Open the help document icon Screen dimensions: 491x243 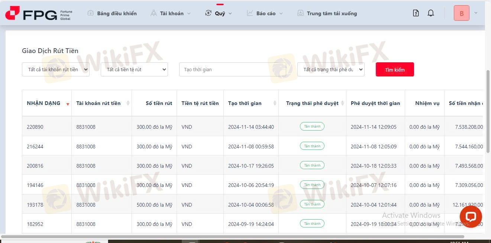(416, 13)
